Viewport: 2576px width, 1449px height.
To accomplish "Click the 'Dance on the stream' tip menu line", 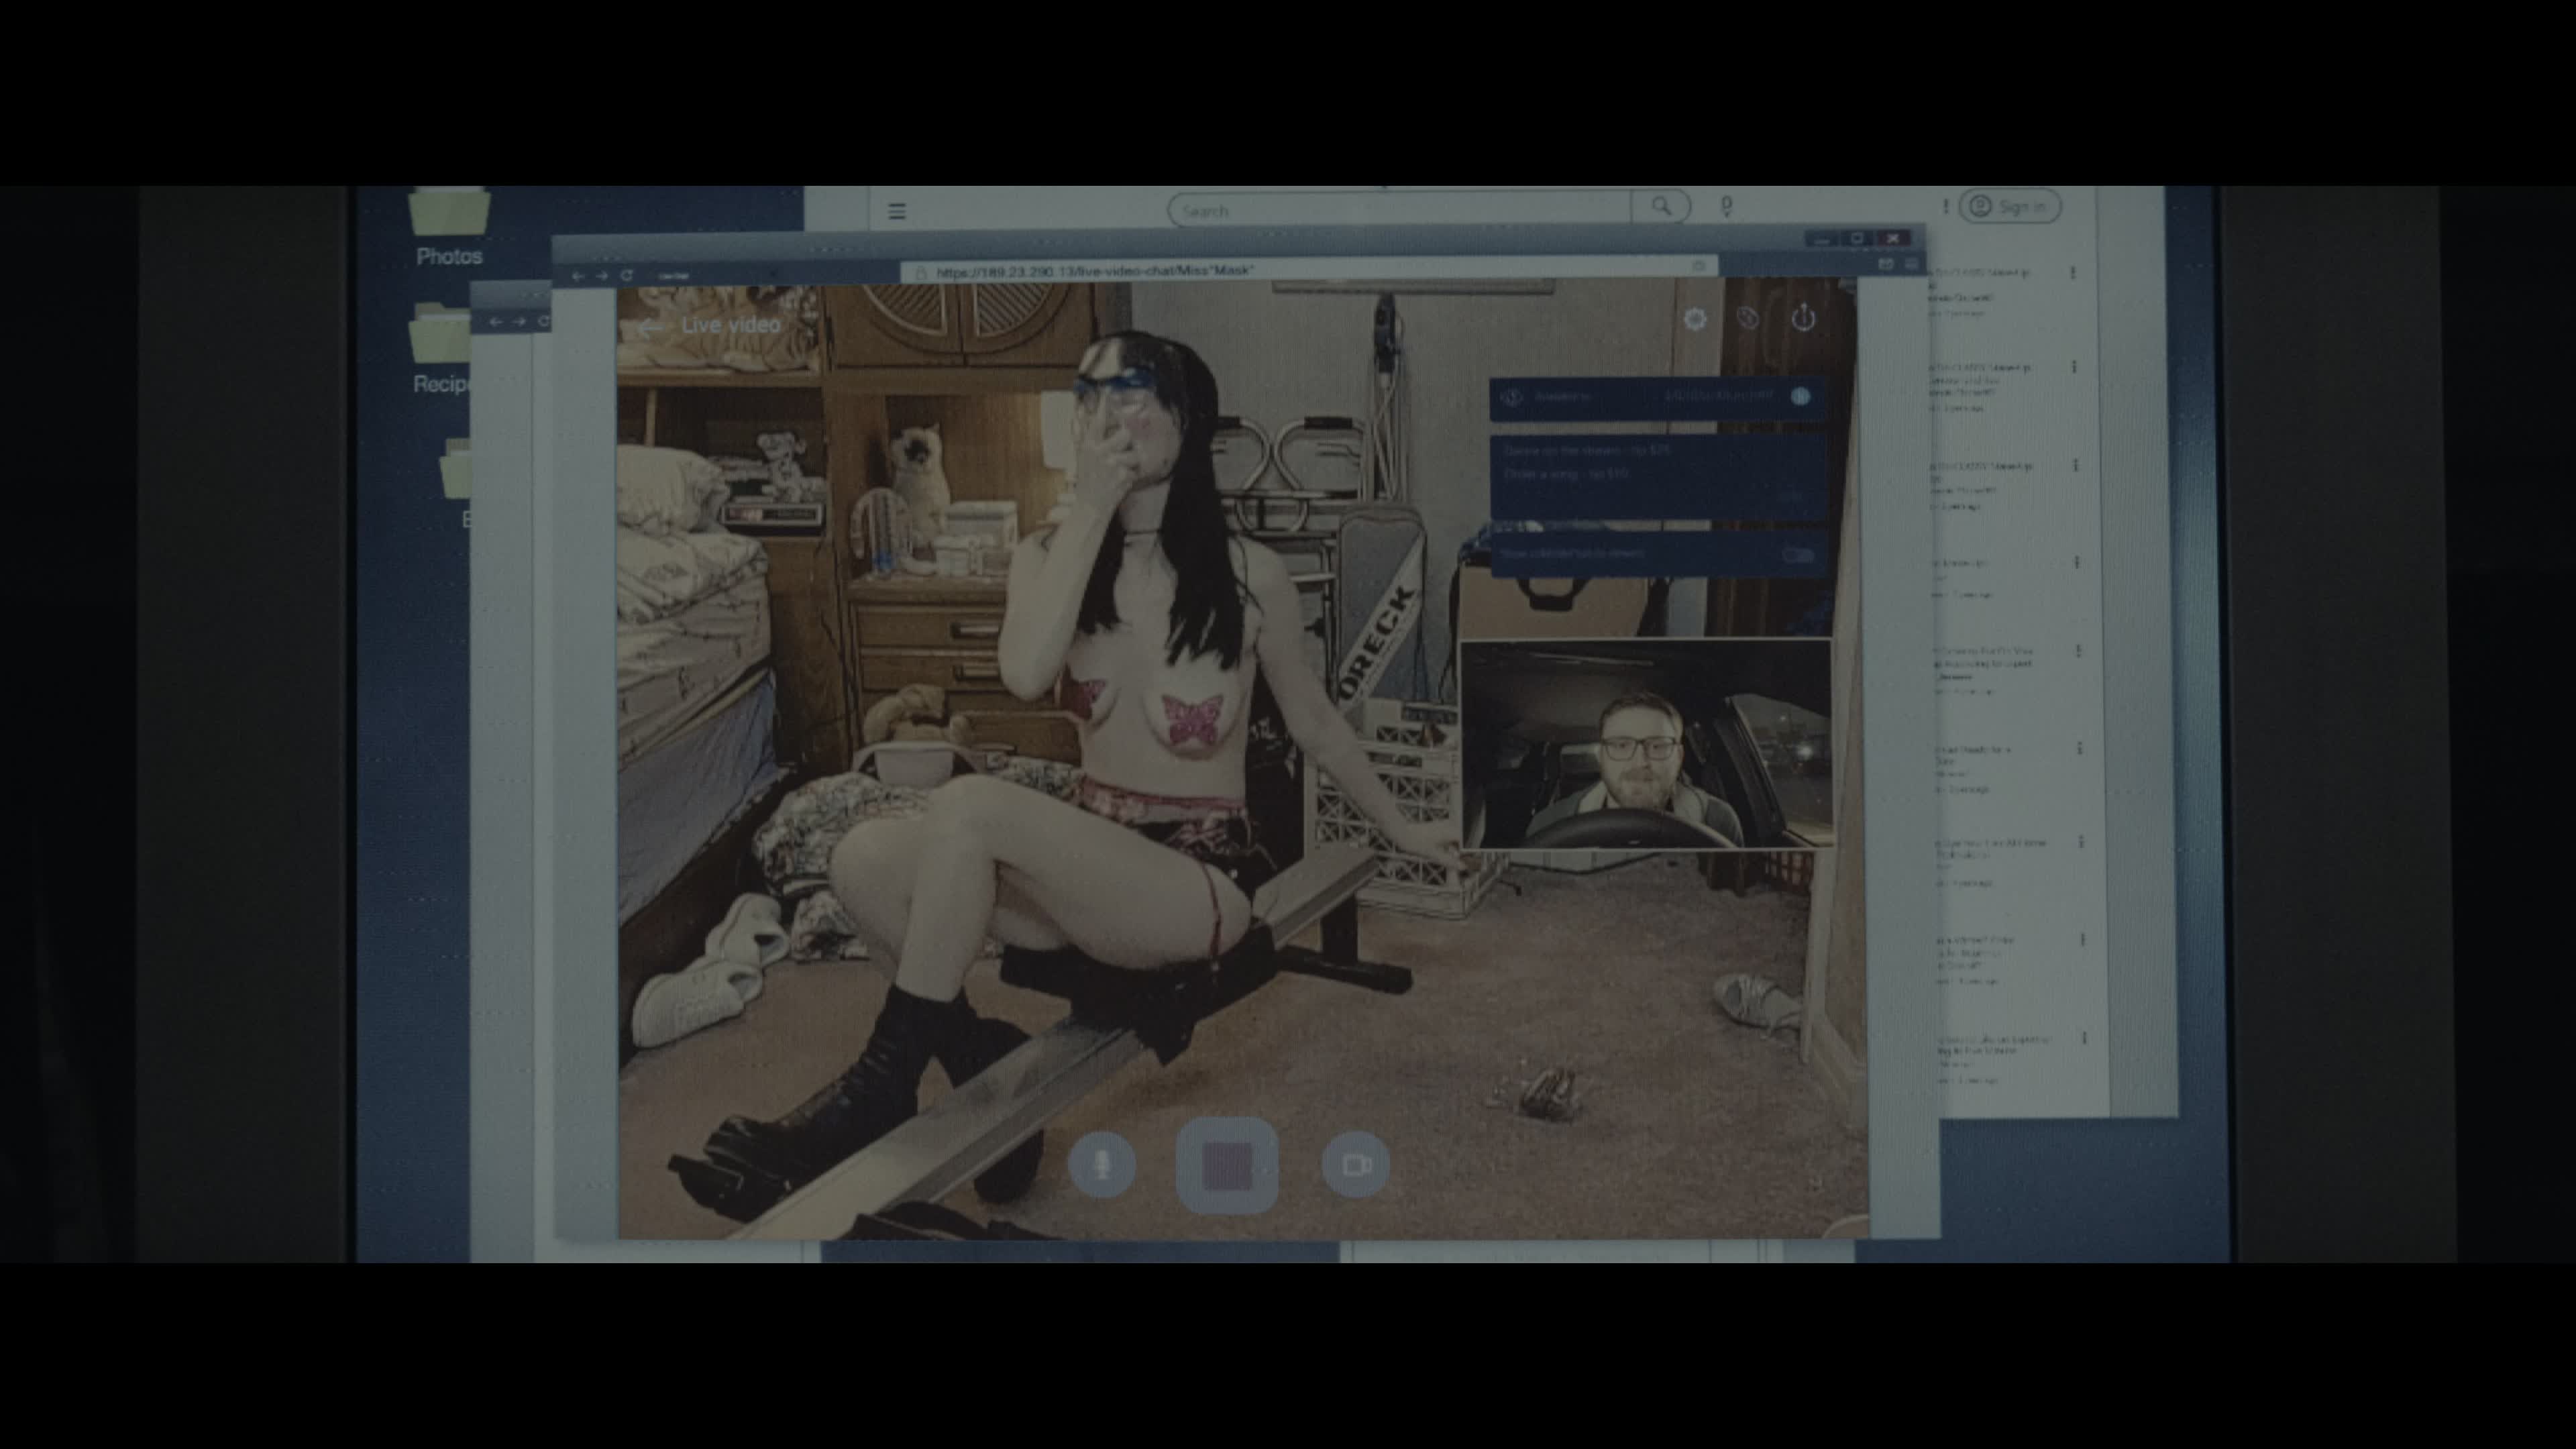I will tap(1587, 451).
